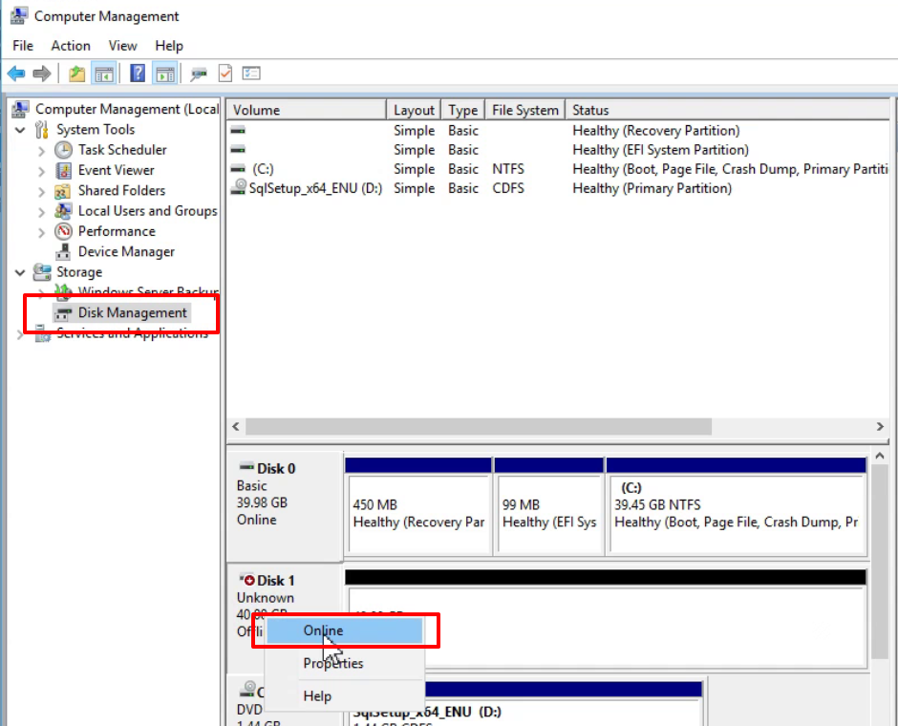
Task: Select the Disk 1 label box
Action: point(285,618)
